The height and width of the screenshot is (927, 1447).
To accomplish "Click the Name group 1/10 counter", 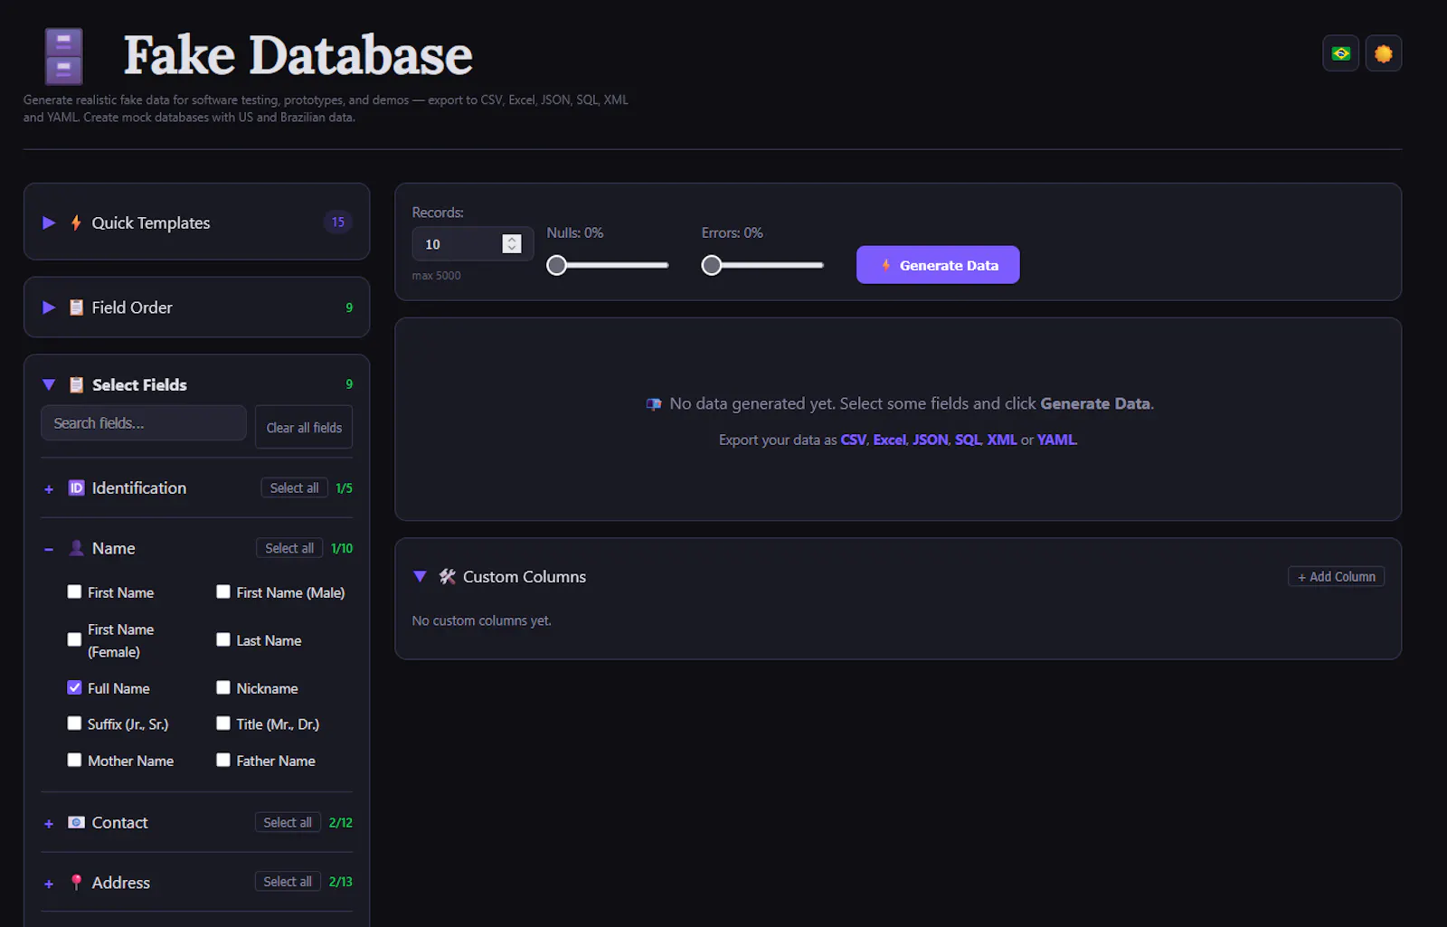I will pos(342,548).
